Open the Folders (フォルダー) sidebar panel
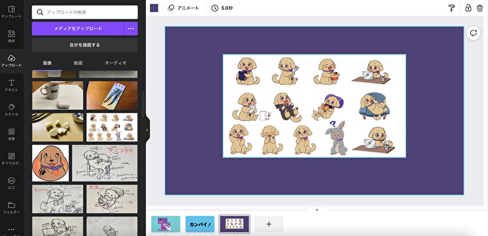 (12, 208)
